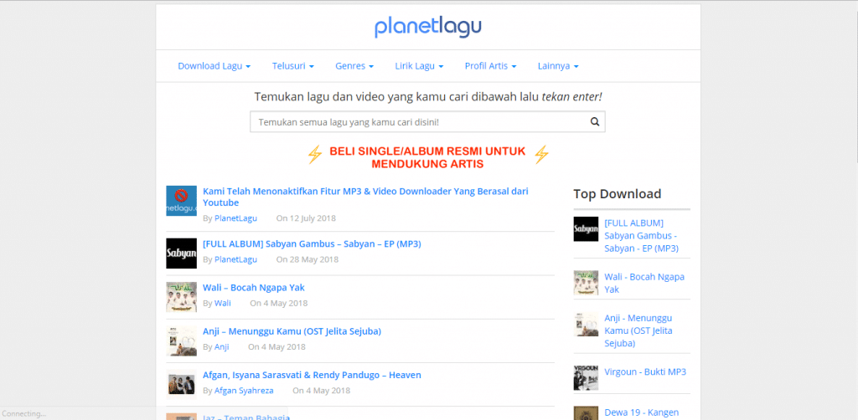Click the Top Download heading

tap(618, 194)
